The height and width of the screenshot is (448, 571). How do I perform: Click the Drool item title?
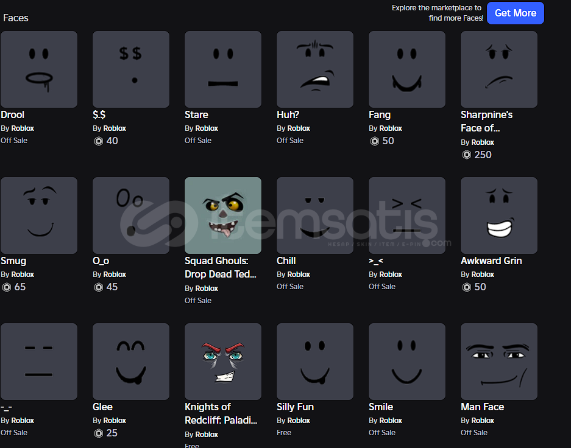[12, 115]
